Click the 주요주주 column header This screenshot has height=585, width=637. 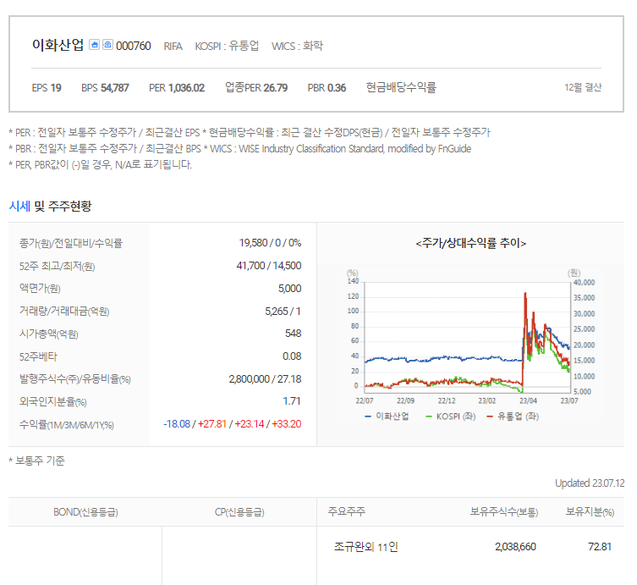point(347,511)
